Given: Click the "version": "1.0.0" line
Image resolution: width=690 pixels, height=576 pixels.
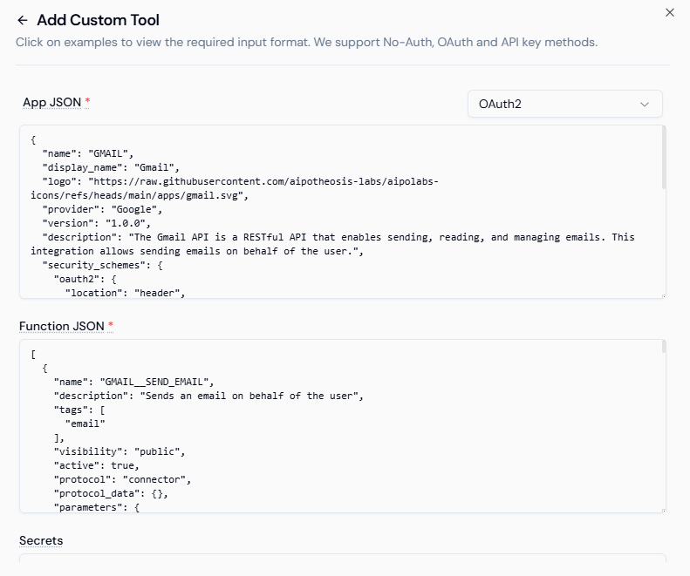Looking at the screenshot, I should pyautogui.click(x=96, y=223).
